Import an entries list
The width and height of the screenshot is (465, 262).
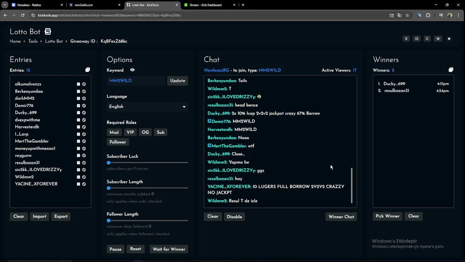(x=40, y=217)
